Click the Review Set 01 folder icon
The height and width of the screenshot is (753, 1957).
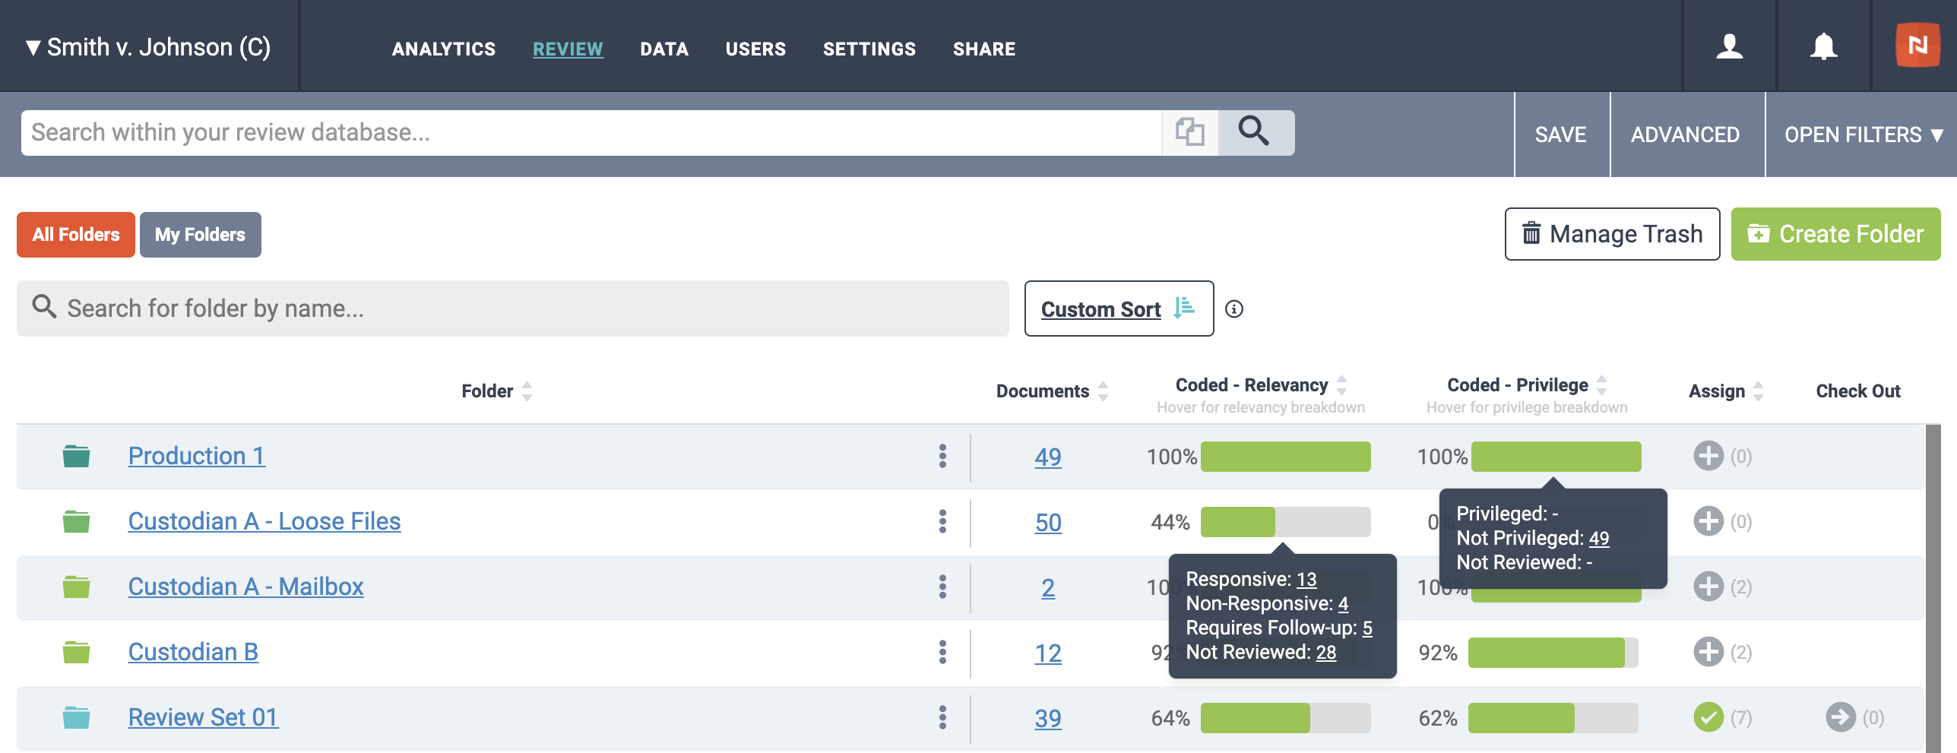click(x=76, y=717)
